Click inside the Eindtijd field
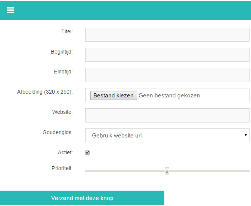 [167, 75]
